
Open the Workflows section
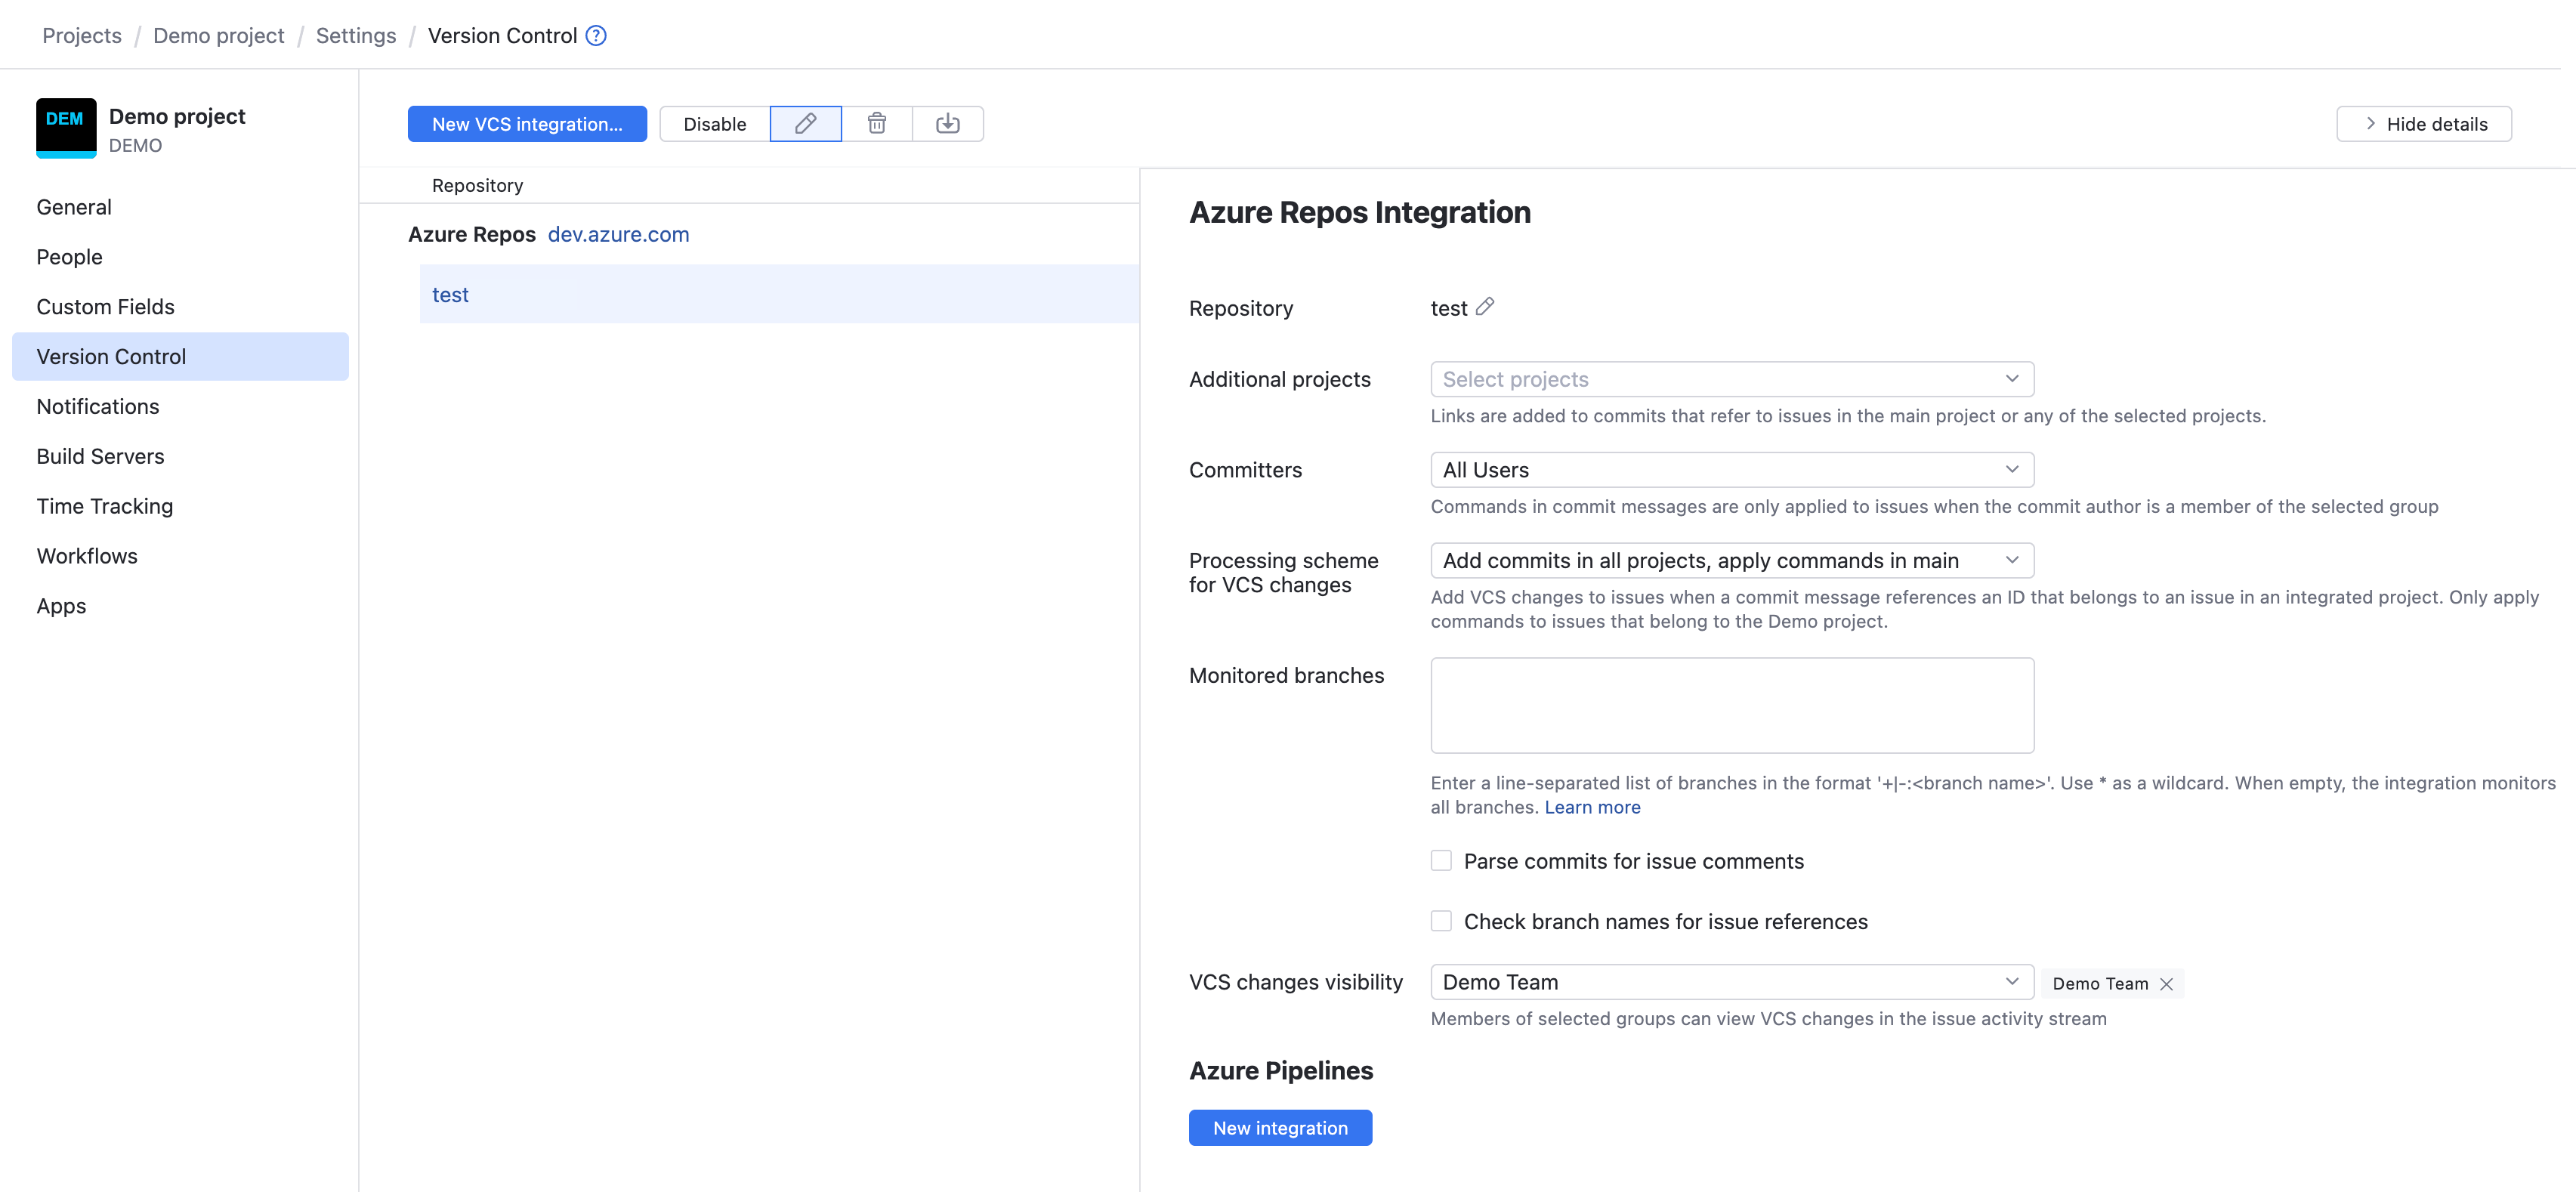tap(180, 556)
